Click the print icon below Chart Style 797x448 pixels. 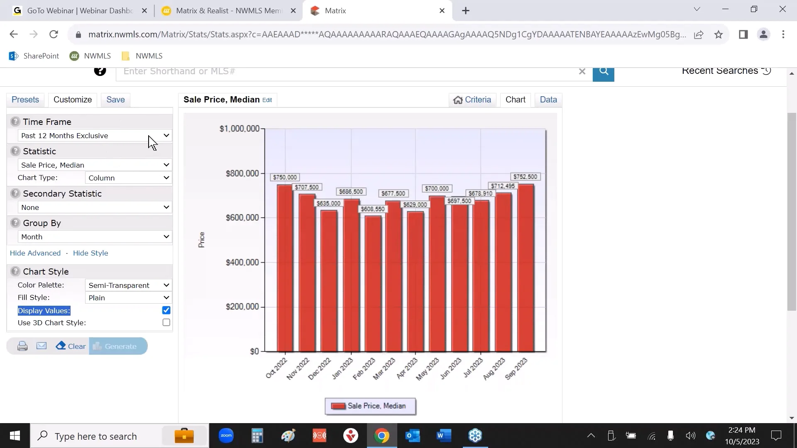[x=22, y=346]
